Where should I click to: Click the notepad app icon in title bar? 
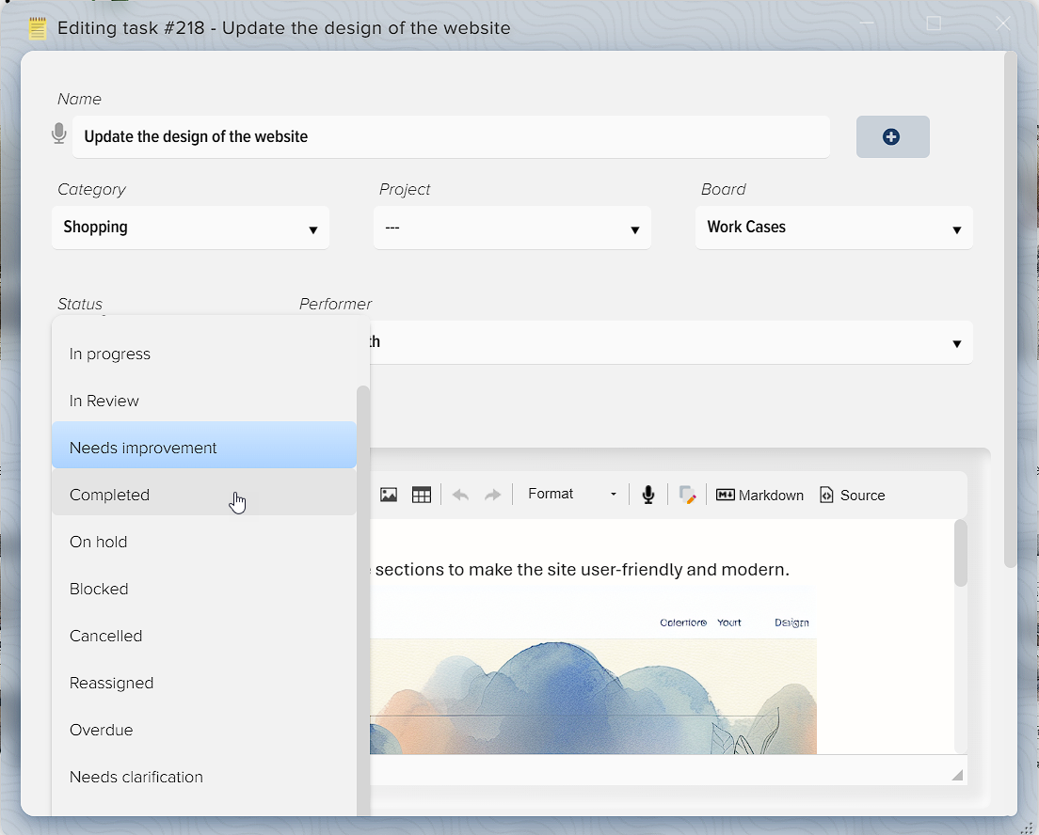38,28
